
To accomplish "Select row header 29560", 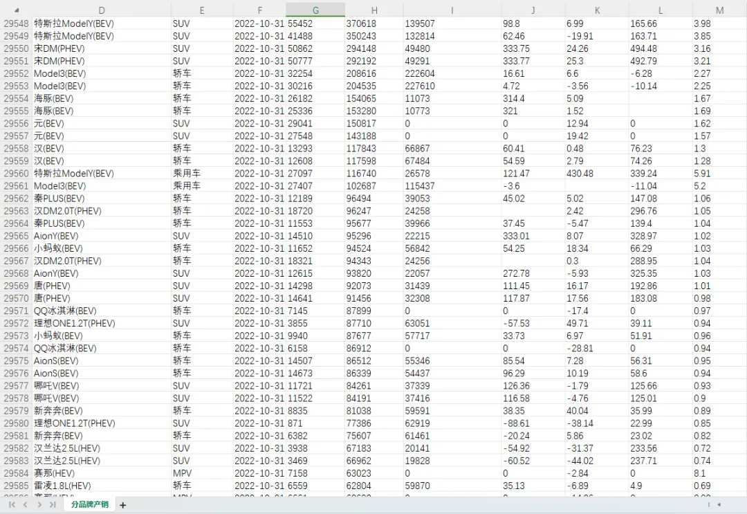I will pos(16,174).
